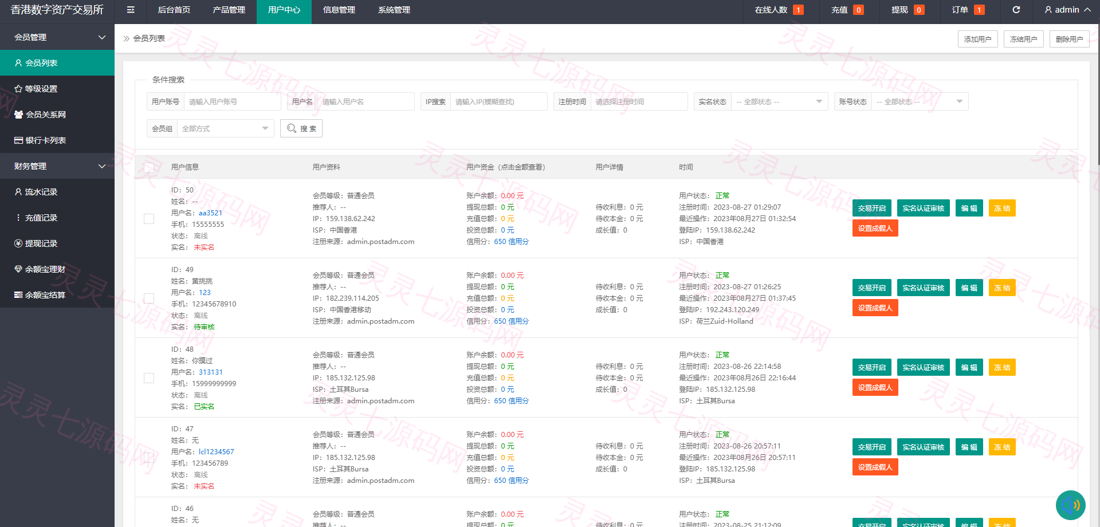Open 650 信用分 link for aa3521

coord(511,242)
